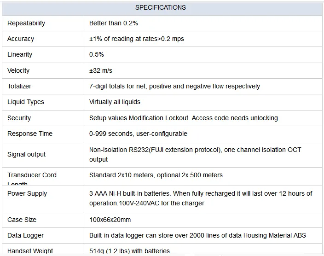The image size is (324, 256).
Task: Click the linearity value 0.5%
Action: [97, 54]
